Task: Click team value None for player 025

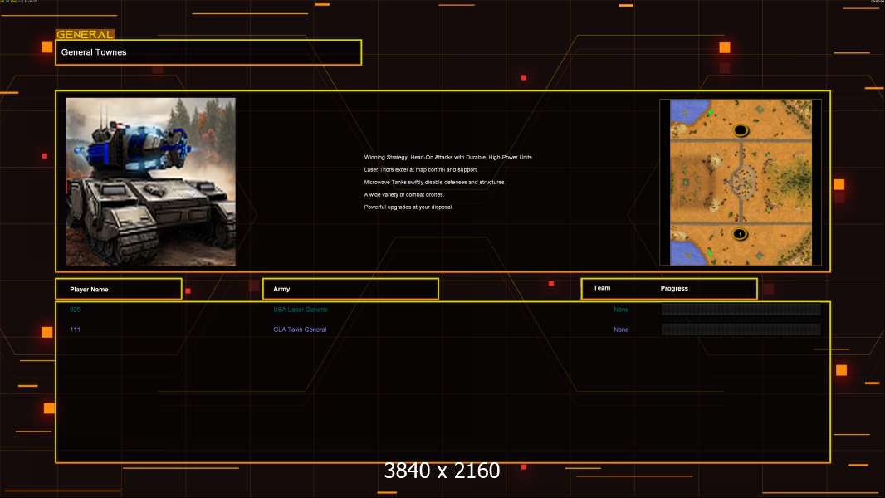Action: pyautogui.click(x=621, y=310)
